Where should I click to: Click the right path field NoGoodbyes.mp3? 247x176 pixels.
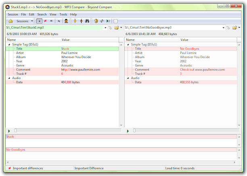tap(173, 27)
